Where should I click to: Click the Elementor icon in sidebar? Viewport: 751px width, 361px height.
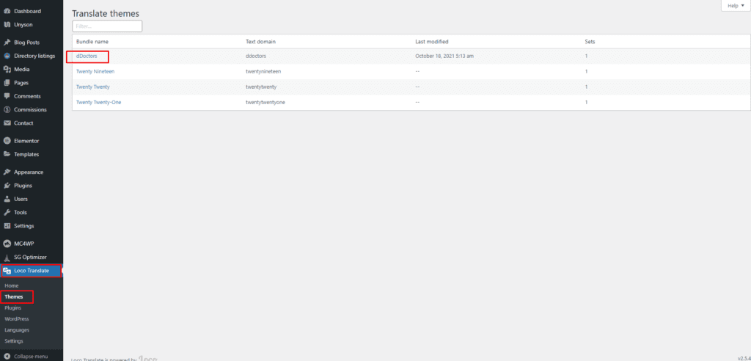(x=7, y=140)
